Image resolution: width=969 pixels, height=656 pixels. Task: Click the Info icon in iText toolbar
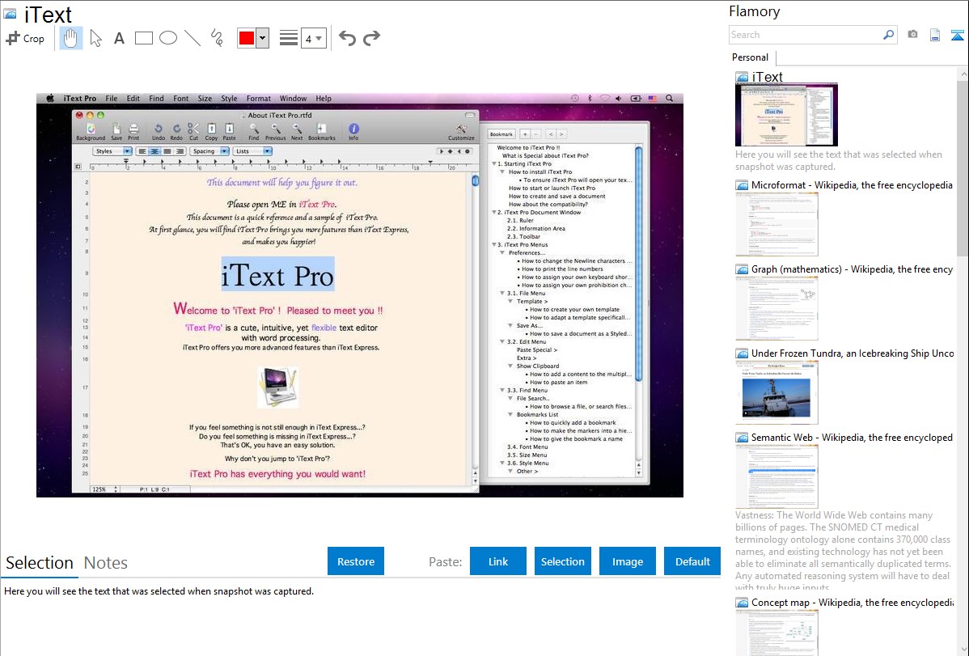[x=353, y=132]
